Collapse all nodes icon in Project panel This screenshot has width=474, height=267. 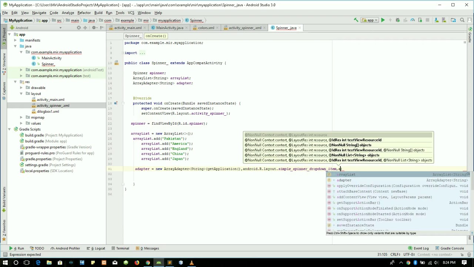(x=85, y=28)
